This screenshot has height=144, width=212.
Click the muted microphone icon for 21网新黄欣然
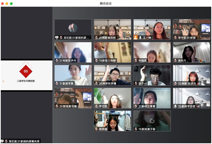coord(97,38)
